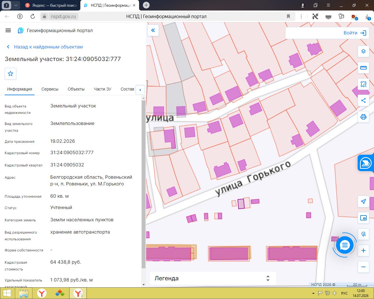This screenshot has height=299, width=374.
Task: Go to Yandex home via Я button
Action: [x=20, y=16]
